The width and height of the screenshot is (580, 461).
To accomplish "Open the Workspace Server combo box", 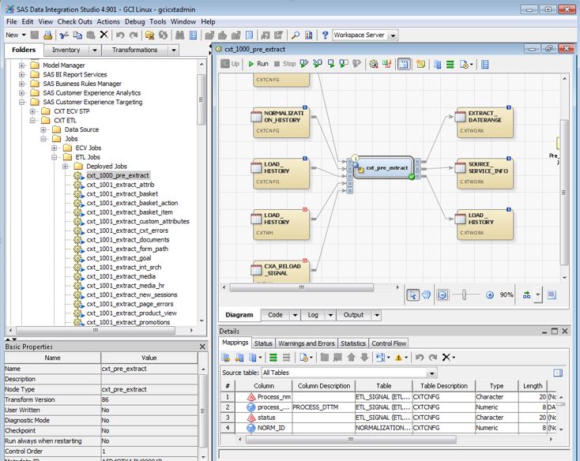I will coord(365,35).
